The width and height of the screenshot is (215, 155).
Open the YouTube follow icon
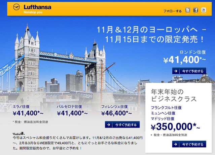(x=204, y=10)
